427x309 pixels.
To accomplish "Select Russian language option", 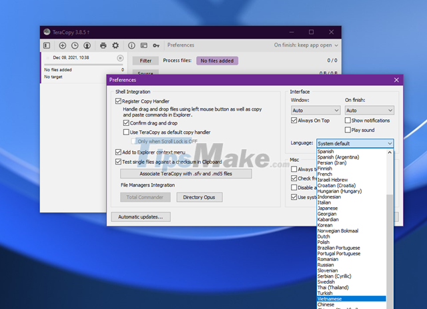I will [352, 264].
